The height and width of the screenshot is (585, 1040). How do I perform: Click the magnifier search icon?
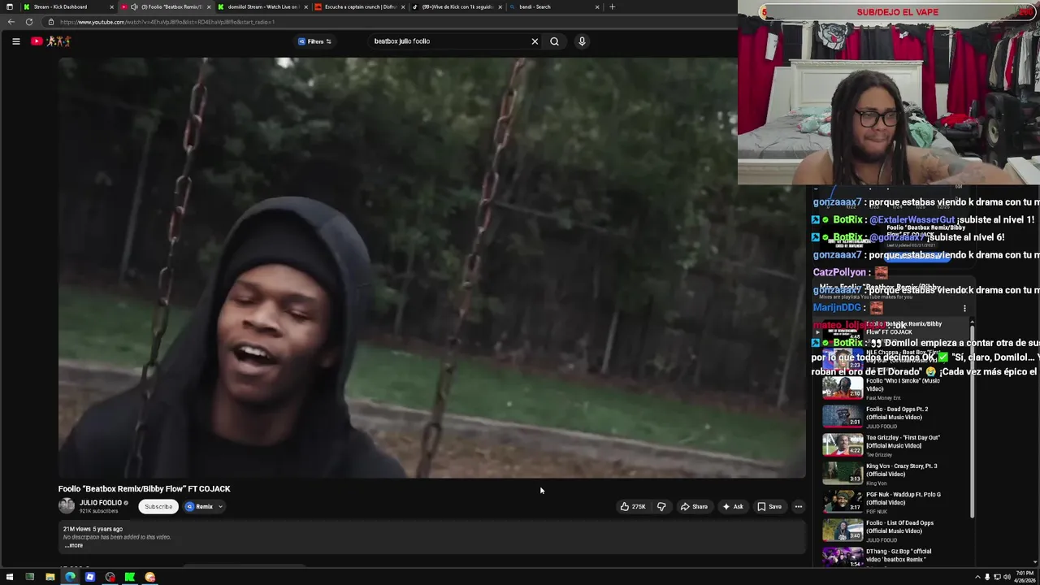[x=554, y=41]
